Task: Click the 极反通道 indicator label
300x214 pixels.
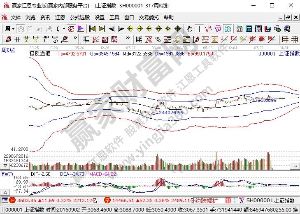Action: pos(40,53)
